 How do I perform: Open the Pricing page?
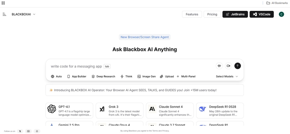(212, 14)
